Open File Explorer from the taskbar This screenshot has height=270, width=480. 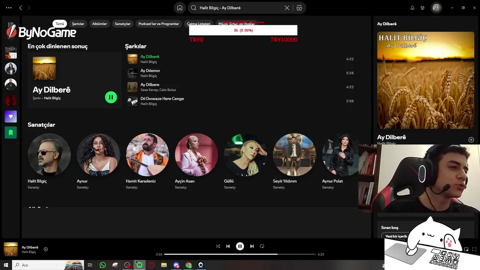pos(164,265)
